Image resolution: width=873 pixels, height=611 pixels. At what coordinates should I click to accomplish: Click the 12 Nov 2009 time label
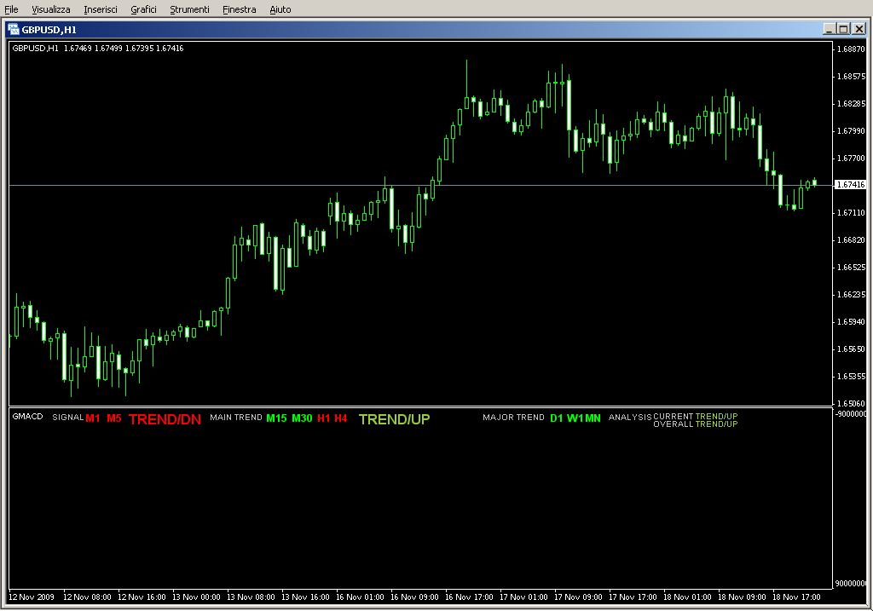pos(32,597)
